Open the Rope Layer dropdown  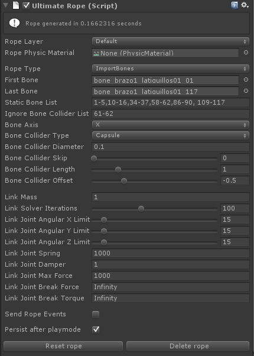171,41
